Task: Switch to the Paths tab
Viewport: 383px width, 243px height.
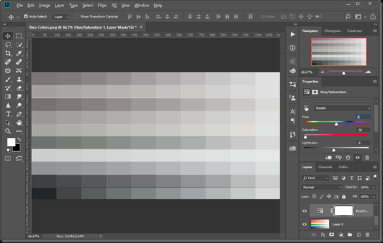Action: (x=343, y=167)
